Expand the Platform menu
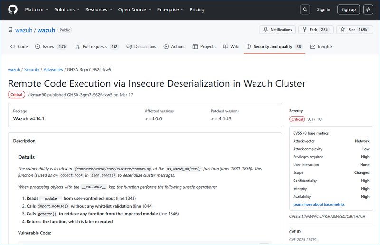 point(37,9)
